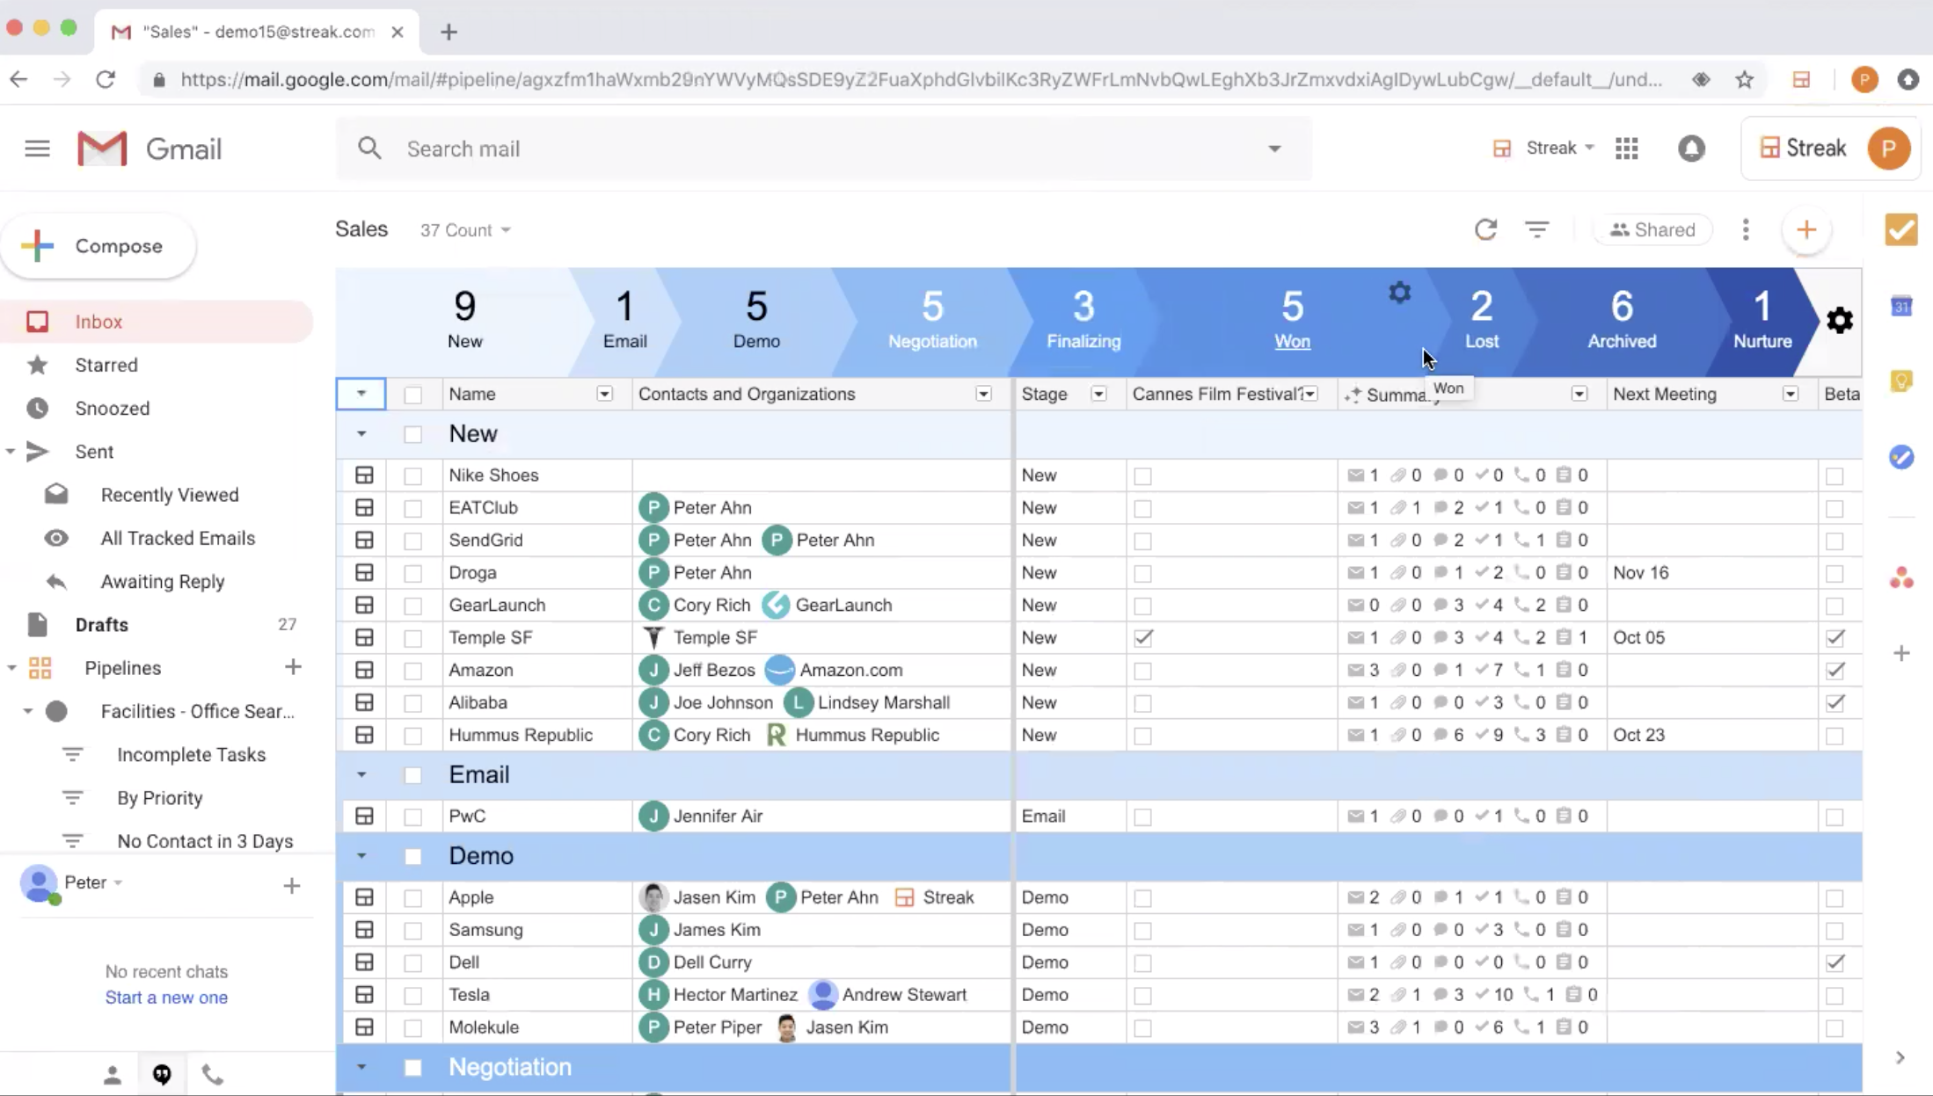The image size is (1933, 1096).
Task: Open the Name column filter dropdown
Action: tap(604, 394)
